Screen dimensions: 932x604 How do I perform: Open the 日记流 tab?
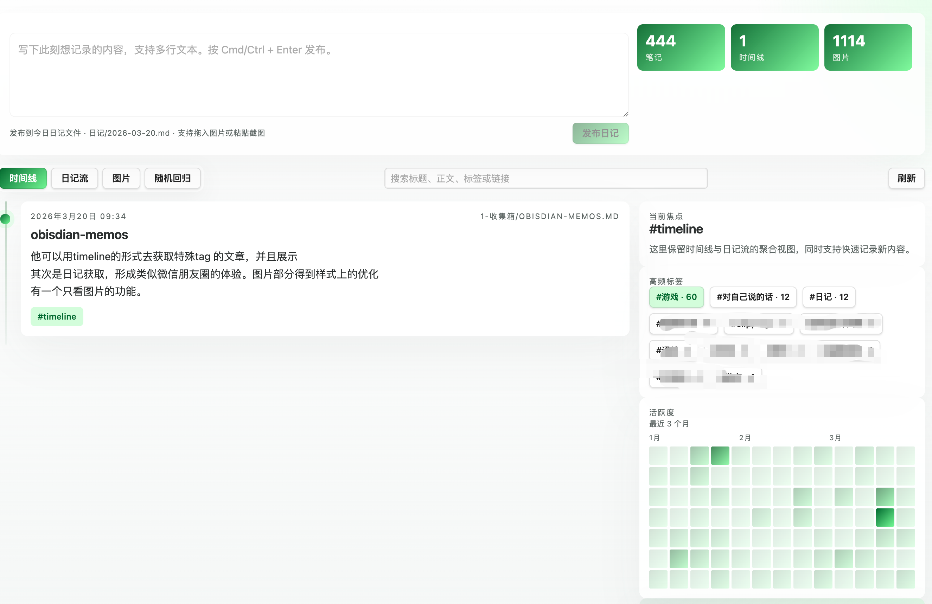[75, 178]
